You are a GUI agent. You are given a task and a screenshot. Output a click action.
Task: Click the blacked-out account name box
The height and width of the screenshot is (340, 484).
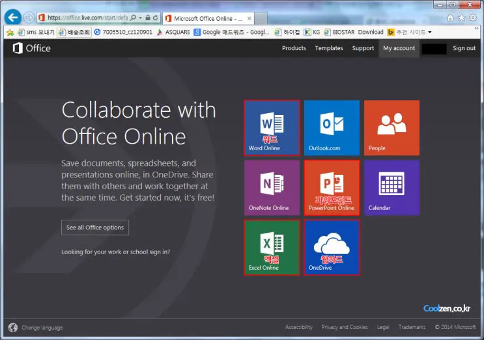point(434,49)
